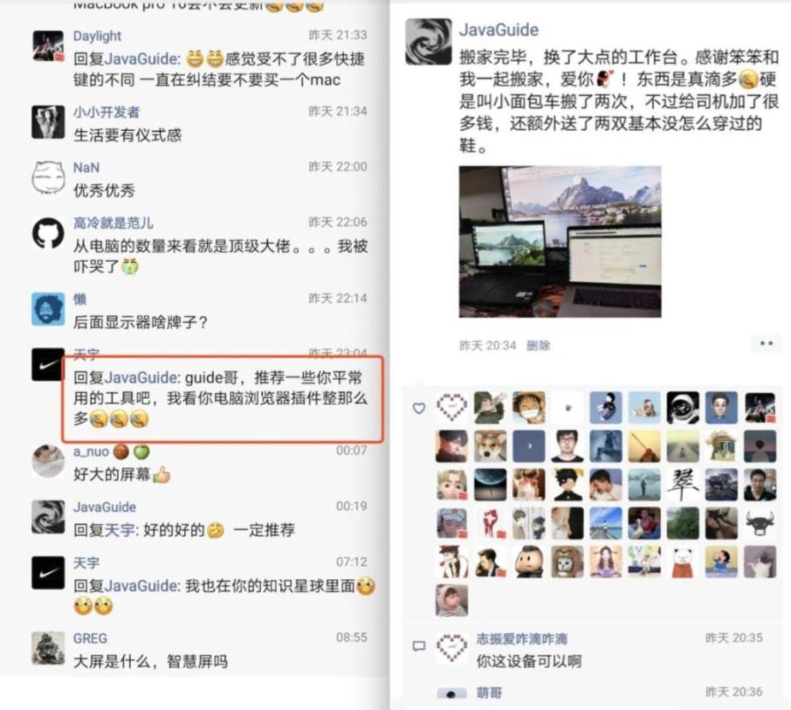
Task: Open the two-dot more options button
Action: click(x=766, y=343)
